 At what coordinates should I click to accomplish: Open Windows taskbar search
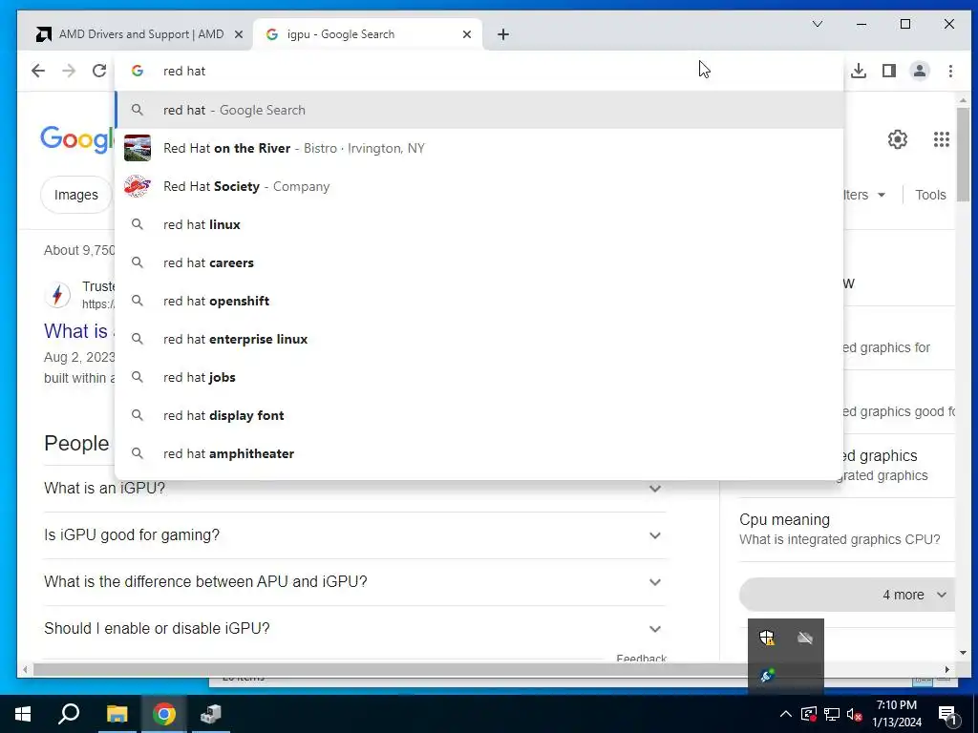pos(69,714)
